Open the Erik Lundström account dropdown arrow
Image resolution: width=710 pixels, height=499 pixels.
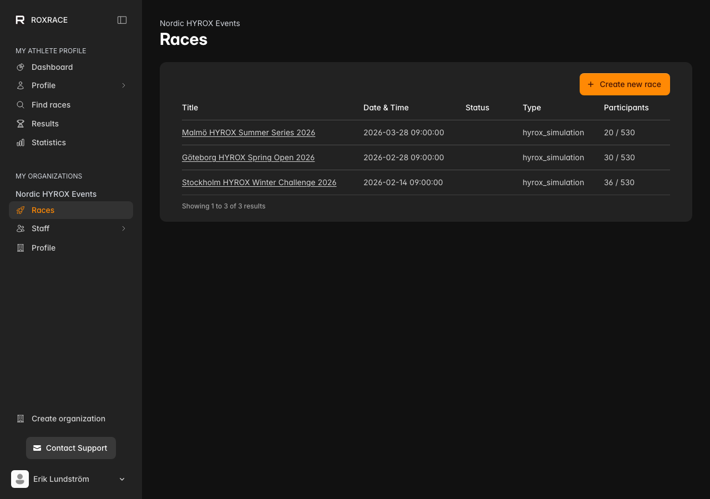pos(122,479)
